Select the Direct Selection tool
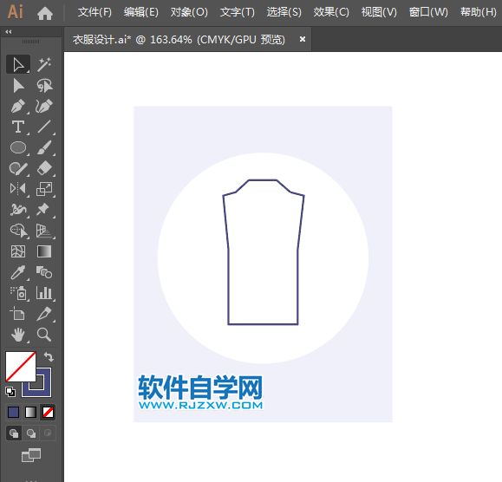The height and width of the screenshot is (482, 502). click(x=18, y=86)
